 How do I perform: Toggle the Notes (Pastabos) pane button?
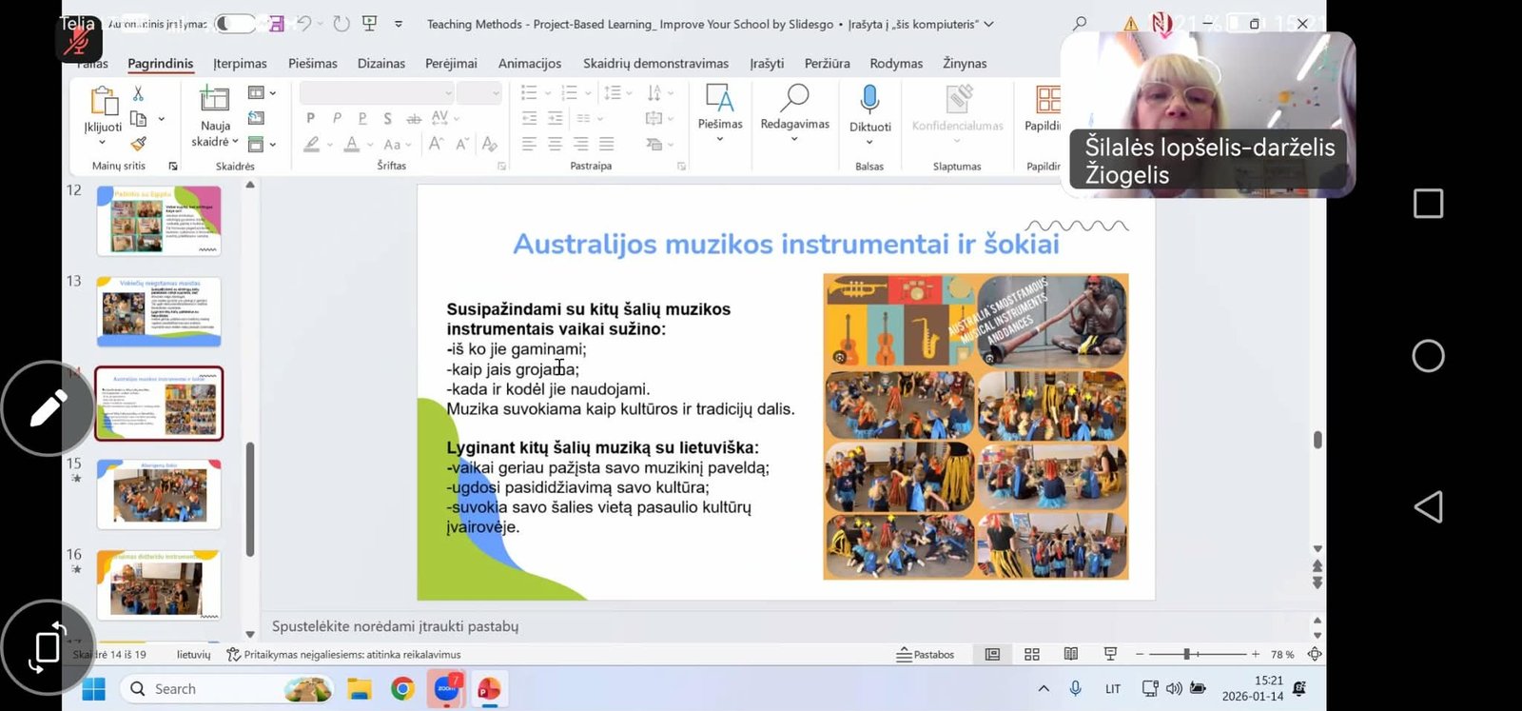coord(926,654)
